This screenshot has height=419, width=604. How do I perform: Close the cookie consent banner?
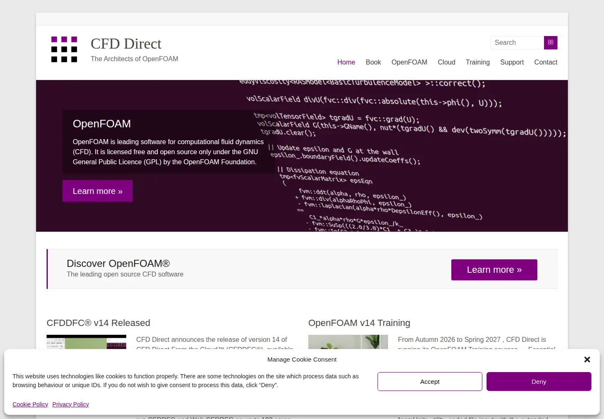coord(587,360)
